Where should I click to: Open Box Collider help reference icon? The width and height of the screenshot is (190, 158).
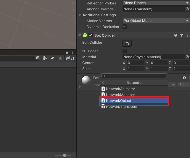[176, 35]
